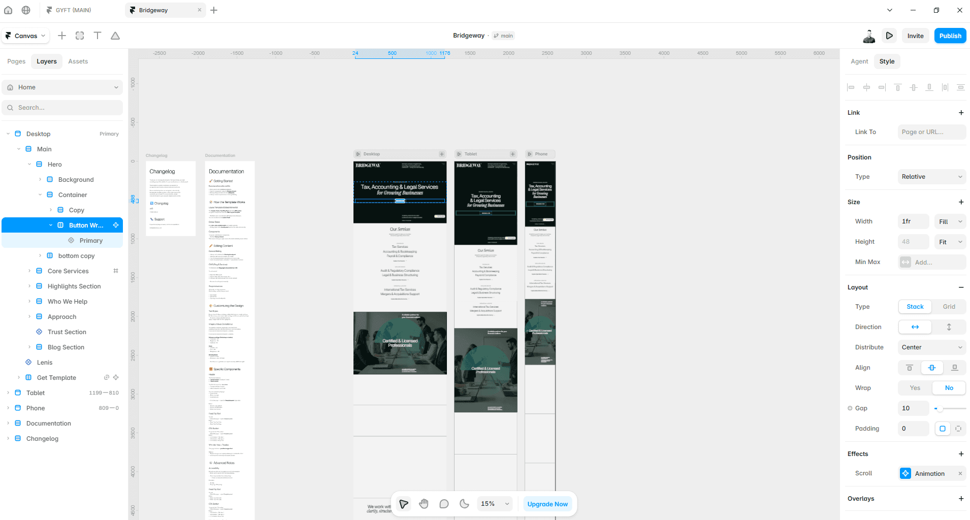This screenshot has width=970, height=520.
Task: Add an effect with the Effects plus icon
Action: point(961,454)
